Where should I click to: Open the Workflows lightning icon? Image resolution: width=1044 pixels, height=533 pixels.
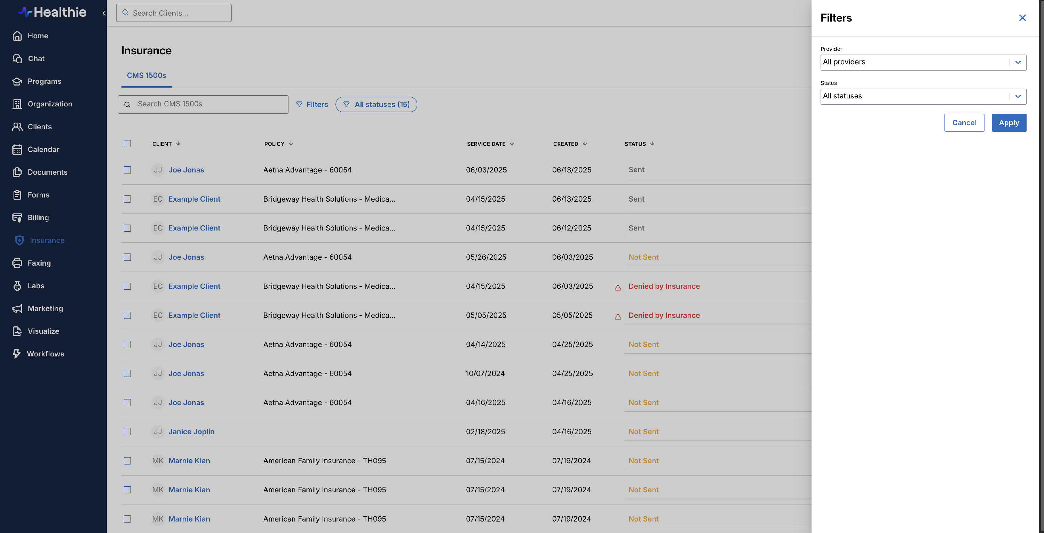tap(17, 354)
